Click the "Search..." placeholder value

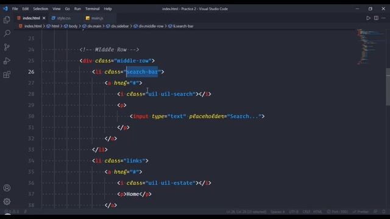pos(244,116)
